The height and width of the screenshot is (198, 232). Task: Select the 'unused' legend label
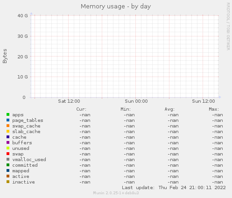[21, 148]
